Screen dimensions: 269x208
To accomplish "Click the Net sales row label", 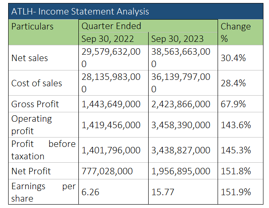I will coord(30,58).
